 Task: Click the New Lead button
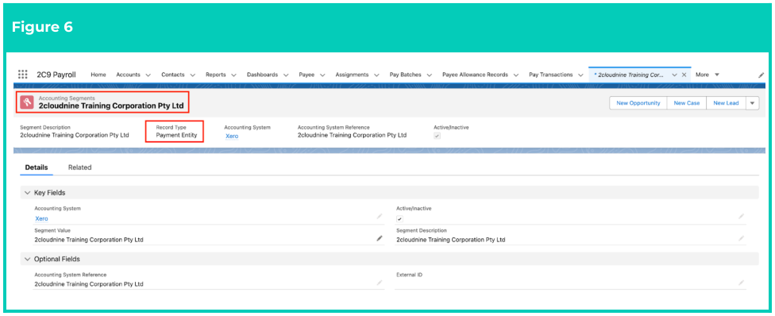(x=726, y=103)
